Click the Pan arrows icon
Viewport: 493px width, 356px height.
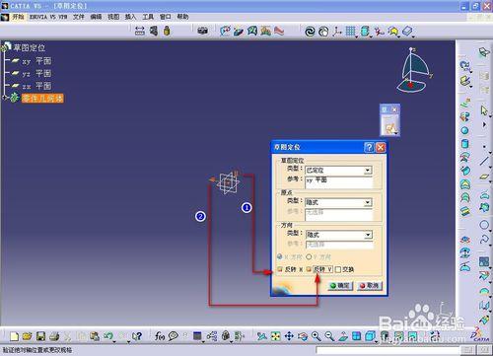click(289, 336)
